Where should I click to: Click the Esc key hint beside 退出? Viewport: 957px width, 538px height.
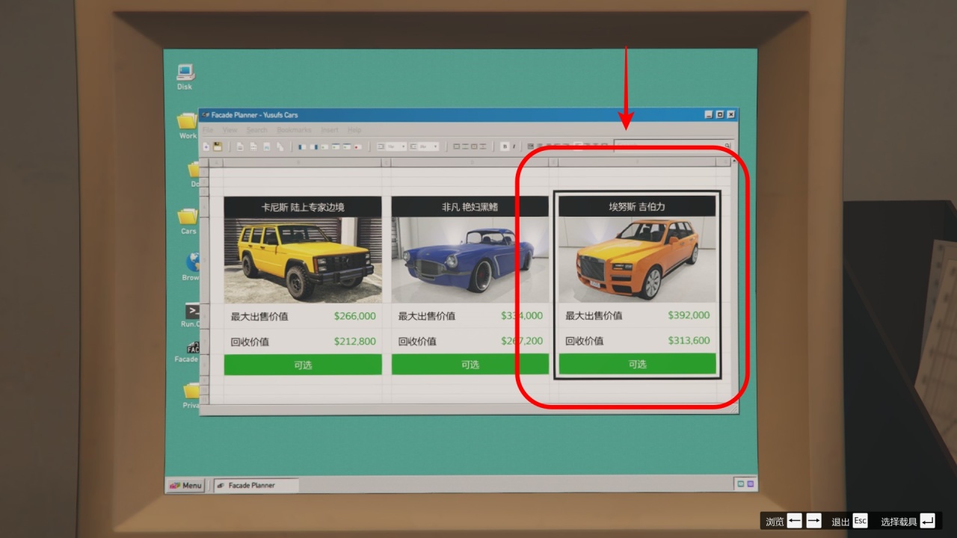click(x=861, y=521)
